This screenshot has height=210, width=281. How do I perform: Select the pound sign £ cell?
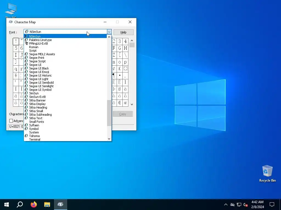coord(120,69)
